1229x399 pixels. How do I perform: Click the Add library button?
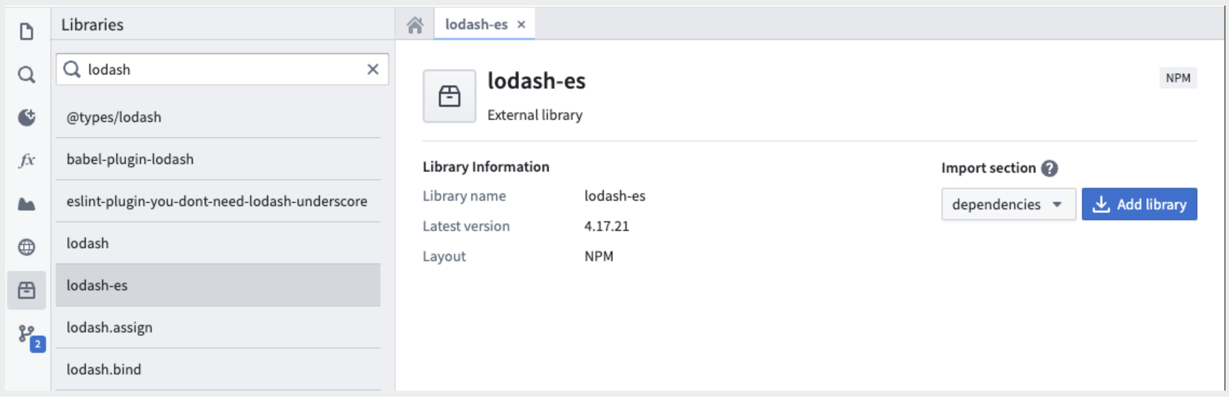tap(1139, 204)
